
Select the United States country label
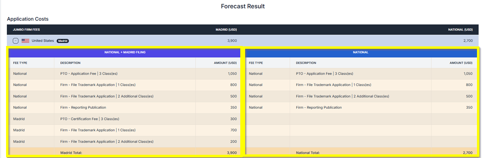coord(43,41)
